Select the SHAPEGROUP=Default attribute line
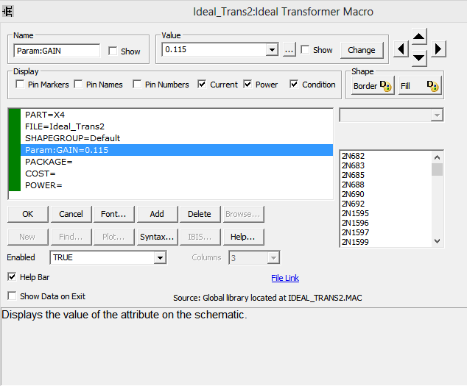467x386 pixels. [x=72, y=138]
